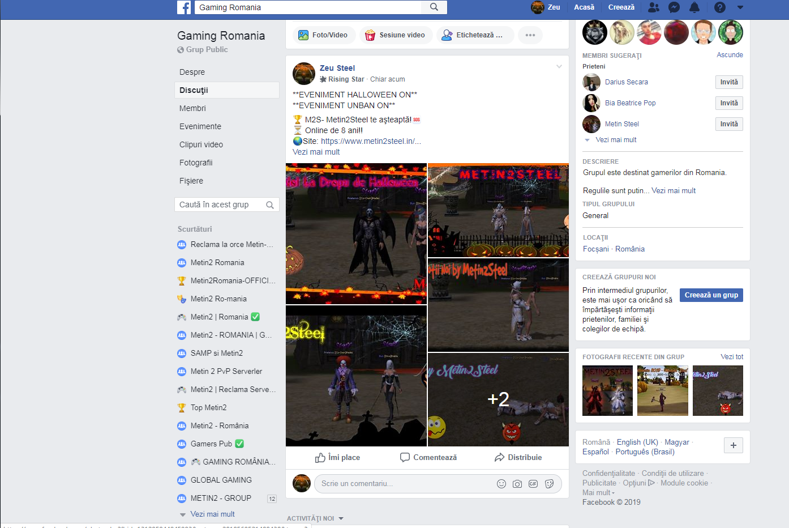
Task: Invite Bia Beatrice Pop to the group
Action: pos(729,103)
